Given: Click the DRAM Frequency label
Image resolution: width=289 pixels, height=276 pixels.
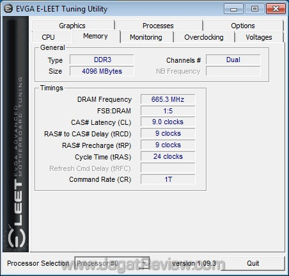Looking at the screenshot, I should point(104,99).
